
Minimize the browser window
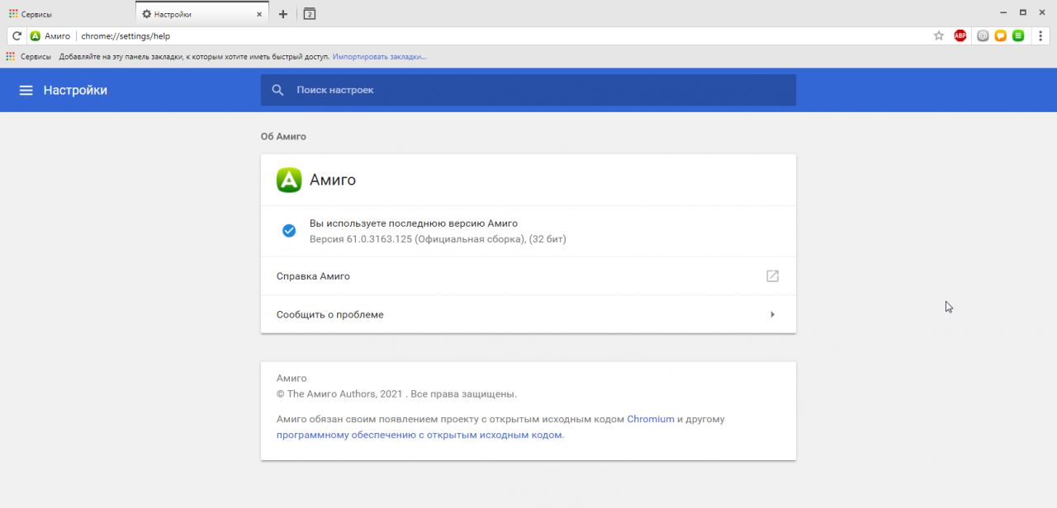[x=1003, y=12]
